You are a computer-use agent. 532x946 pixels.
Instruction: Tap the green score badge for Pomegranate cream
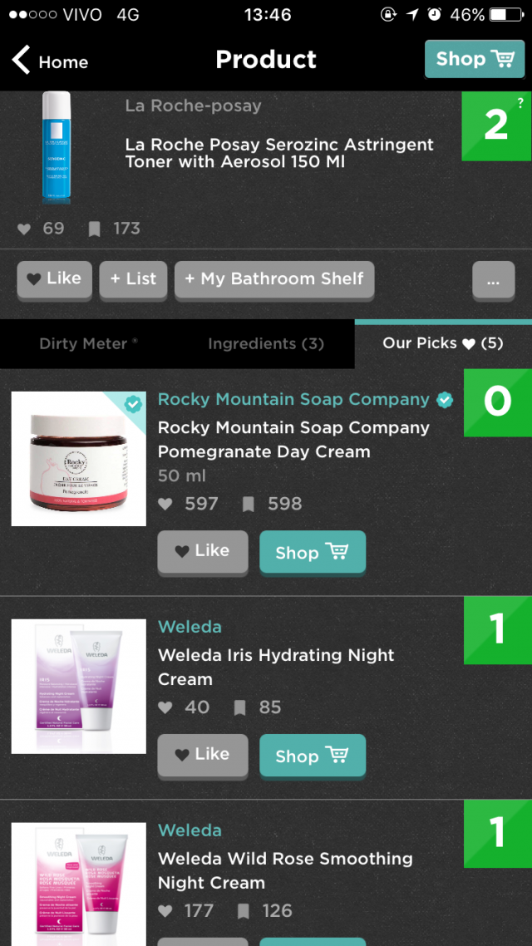click(x=497, y=402)
